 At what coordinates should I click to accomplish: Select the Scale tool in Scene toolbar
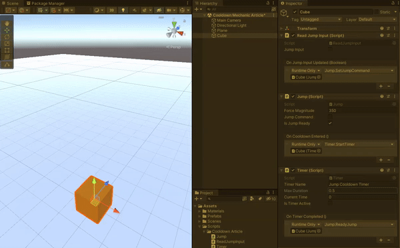coord(7,43)
